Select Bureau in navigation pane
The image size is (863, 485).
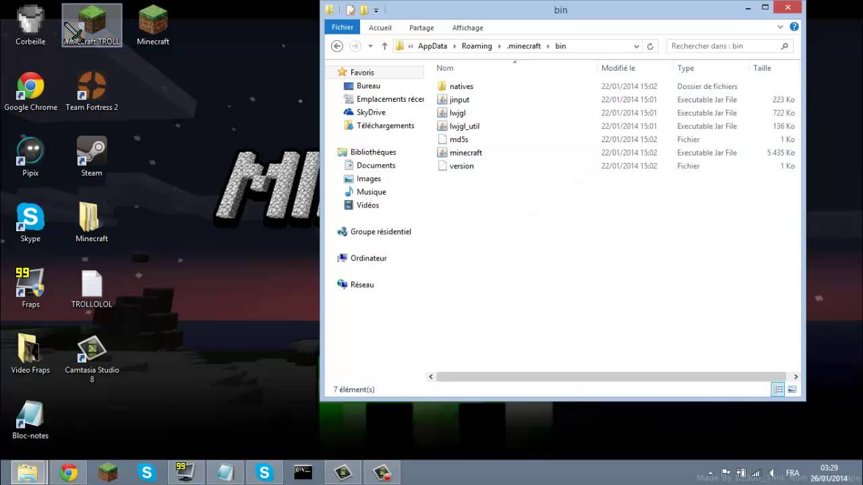(x=368, y=86)
